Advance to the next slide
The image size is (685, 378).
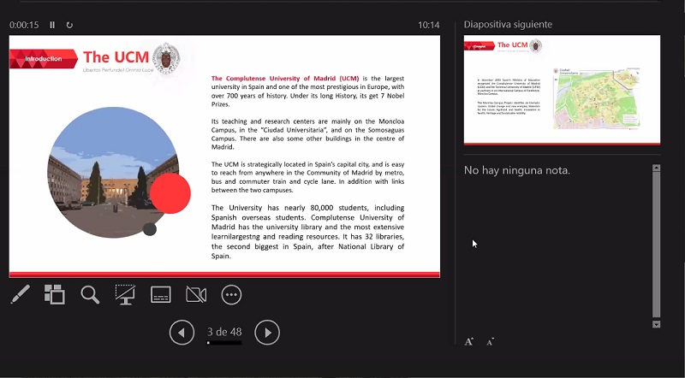(x=267, y=333)
